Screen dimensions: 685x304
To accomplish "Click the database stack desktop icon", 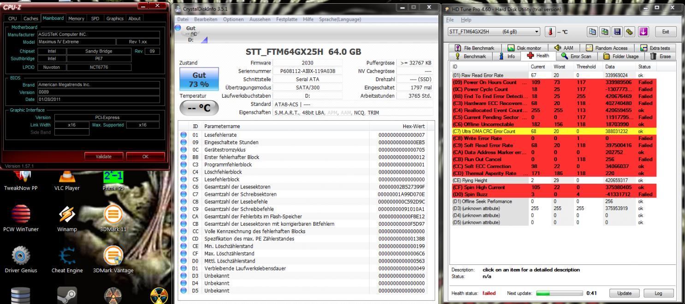I will (x=20, y=295).
